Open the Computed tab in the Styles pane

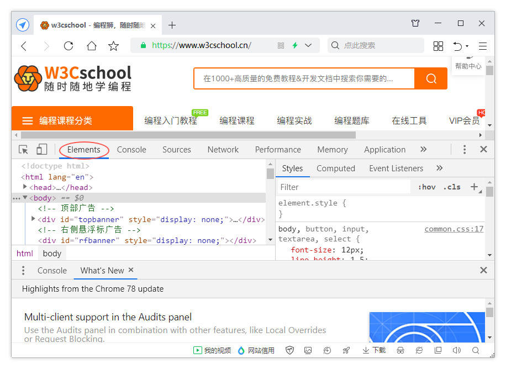coord(336,168)
